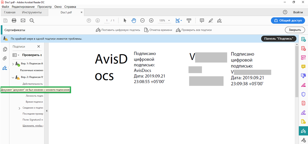The height and width of the screenshot is (144, 308).
Task: Open the Find text magnifier tool
Action: pyautogui.click(x=32, y=20)
